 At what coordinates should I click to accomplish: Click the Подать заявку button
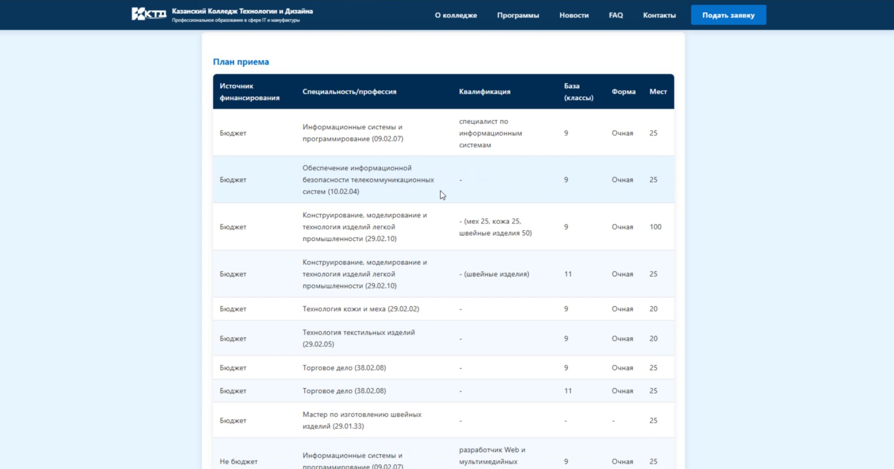click(728, 15)
